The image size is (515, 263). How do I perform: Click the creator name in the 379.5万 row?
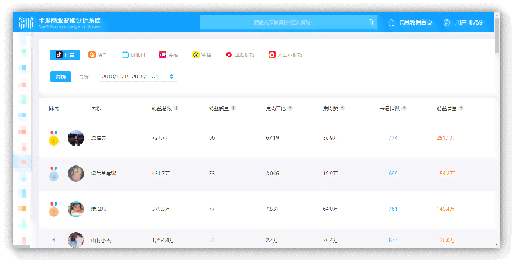pyautogui.click(x=98, y=209)
